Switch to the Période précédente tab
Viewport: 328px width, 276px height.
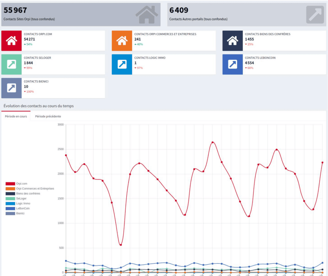48,116
